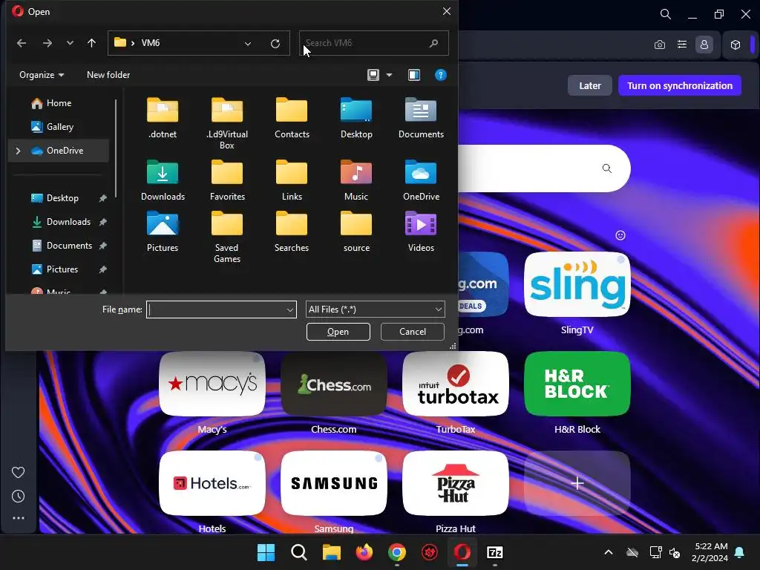The width and height of the screenshot is (760, 570).
Task: Click Later on sync prompt
Action: click(590, 86)
